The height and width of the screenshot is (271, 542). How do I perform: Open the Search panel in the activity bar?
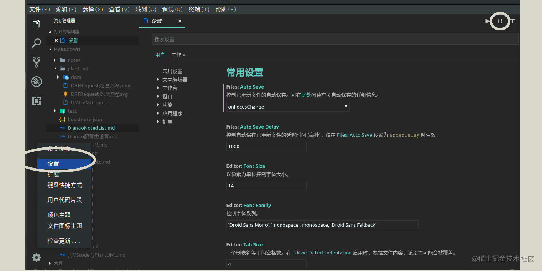click(x=37, y=43)
